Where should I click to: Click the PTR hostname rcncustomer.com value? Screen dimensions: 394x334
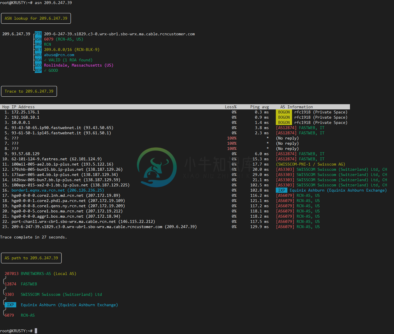tap(119, 34)
